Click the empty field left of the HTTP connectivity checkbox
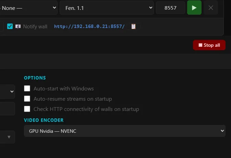This screenshot has width=231, height=158. coord(7,109)
